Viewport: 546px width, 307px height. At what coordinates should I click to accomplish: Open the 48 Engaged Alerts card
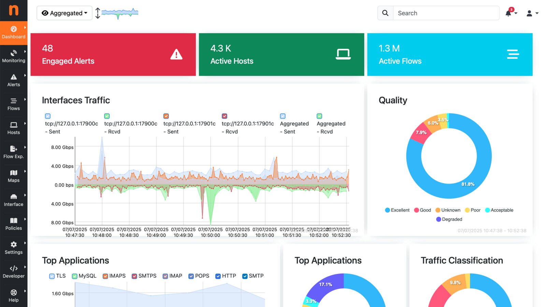tap(113, 55)
